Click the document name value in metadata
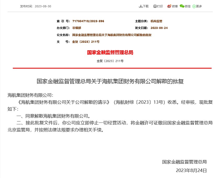Image resolution: width=220 pixels, height=178 pixels. pyautogui.click(x=112, y=35)
